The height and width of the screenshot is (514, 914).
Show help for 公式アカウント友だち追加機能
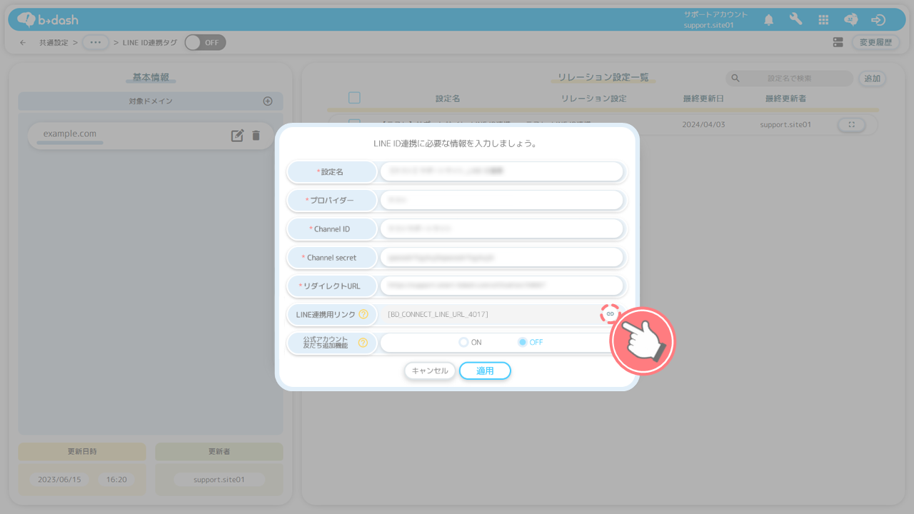363,343
